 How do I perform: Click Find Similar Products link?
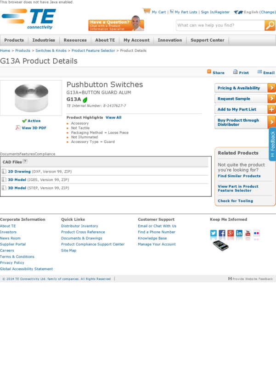point(239,176)
